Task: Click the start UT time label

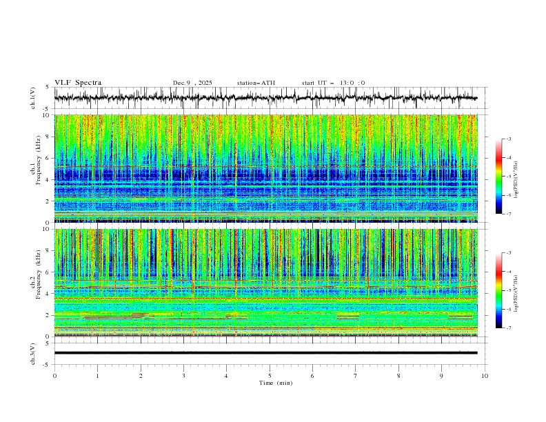Action: (x=333, y=83)
